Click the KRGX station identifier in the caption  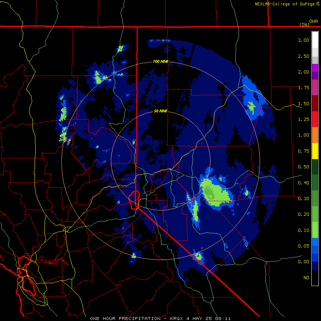pyautogui.click(x=177, y=319)
